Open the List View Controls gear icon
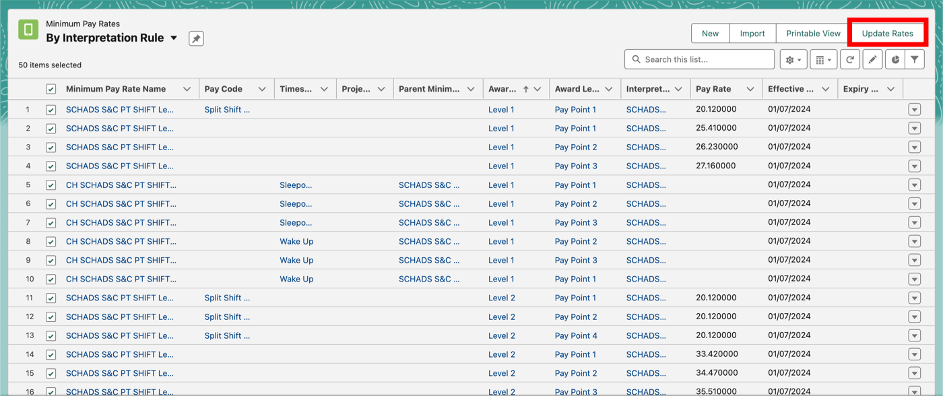Viewport: 943px width, 396px height. [x=793, y=59]
